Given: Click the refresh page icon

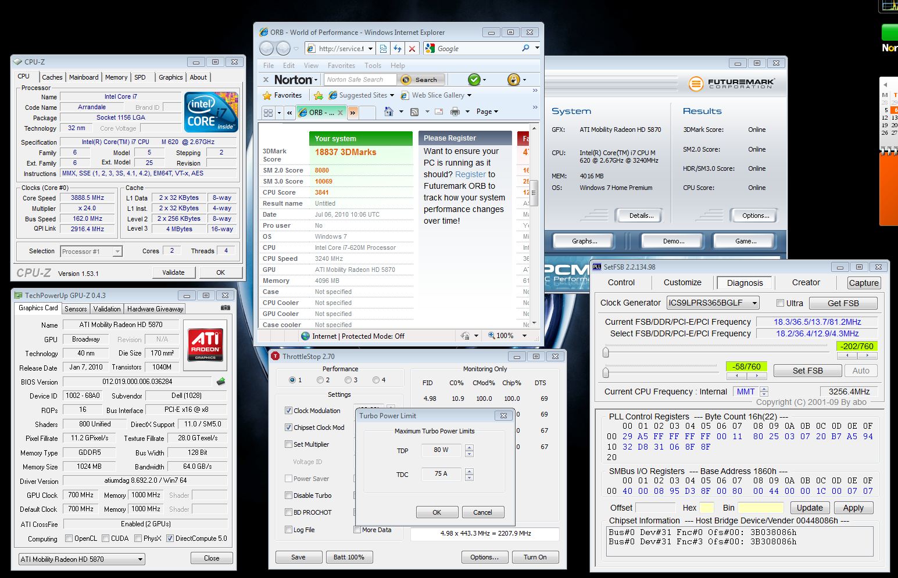Looking at the screenshot, I should (x=398, y=49).
